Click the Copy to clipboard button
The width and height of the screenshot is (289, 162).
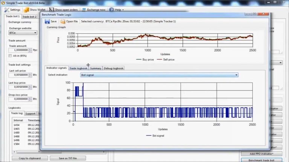pos(30,158)
